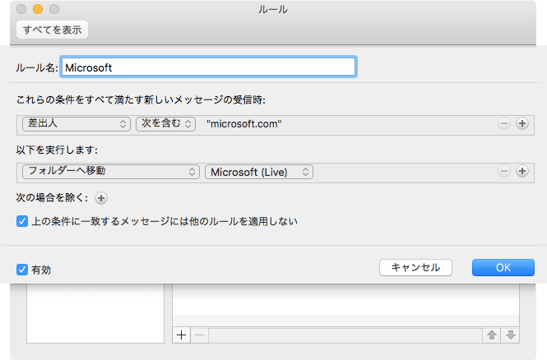Remove the sender condition row with minus
This screenshot has width=547, height=360.
pyautogui.click(x=504, y=123)
